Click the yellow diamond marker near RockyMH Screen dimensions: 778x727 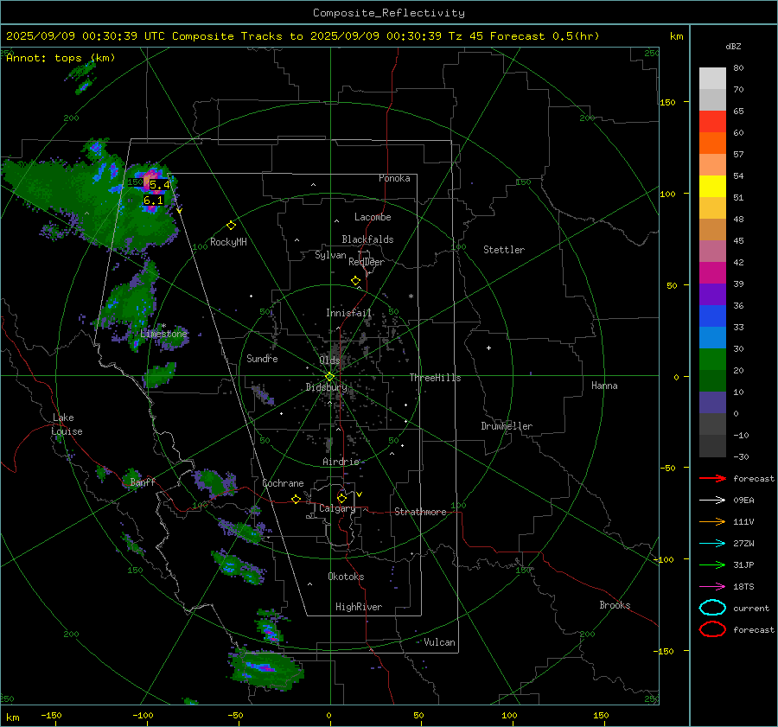tap(231, 226)
